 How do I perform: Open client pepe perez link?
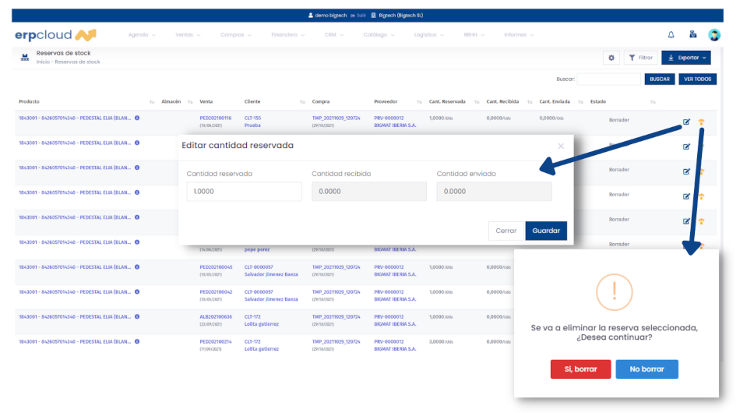pos(257,249)
